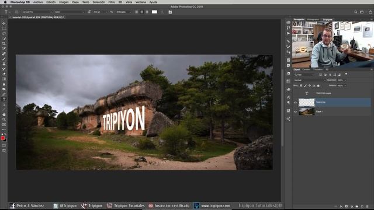Select the Clone Stamp tool
Viewport: 374px width, 210px height.
tap(4, 64)
